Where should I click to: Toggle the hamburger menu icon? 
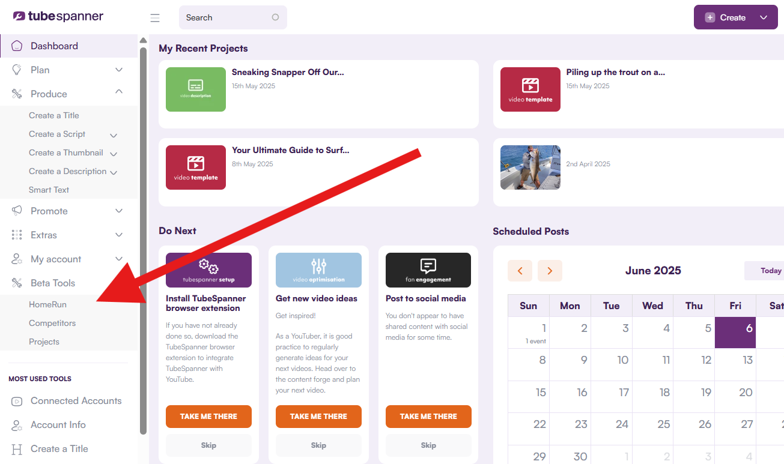155,18
